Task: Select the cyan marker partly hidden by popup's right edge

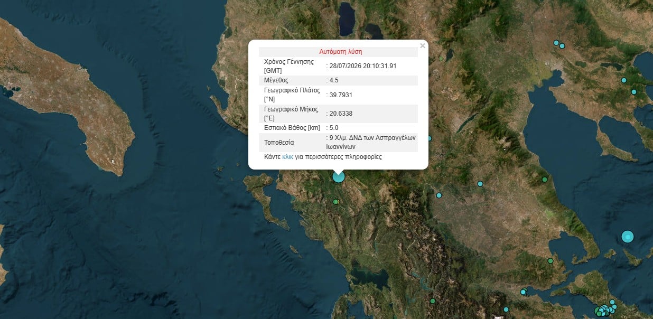Action: tap(429, 138)
